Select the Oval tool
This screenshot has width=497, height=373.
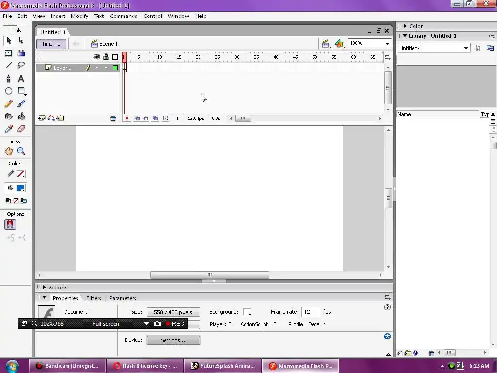click(x=9, y=91)
